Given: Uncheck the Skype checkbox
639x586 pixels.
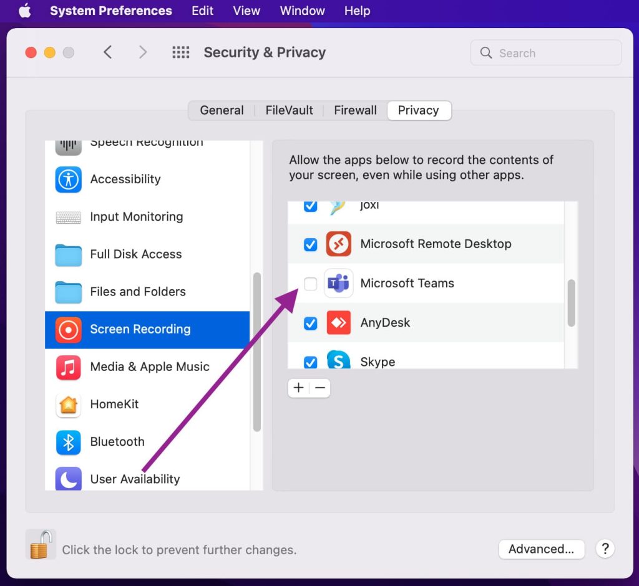Looking at the screenshot, I should coord(311,362).
